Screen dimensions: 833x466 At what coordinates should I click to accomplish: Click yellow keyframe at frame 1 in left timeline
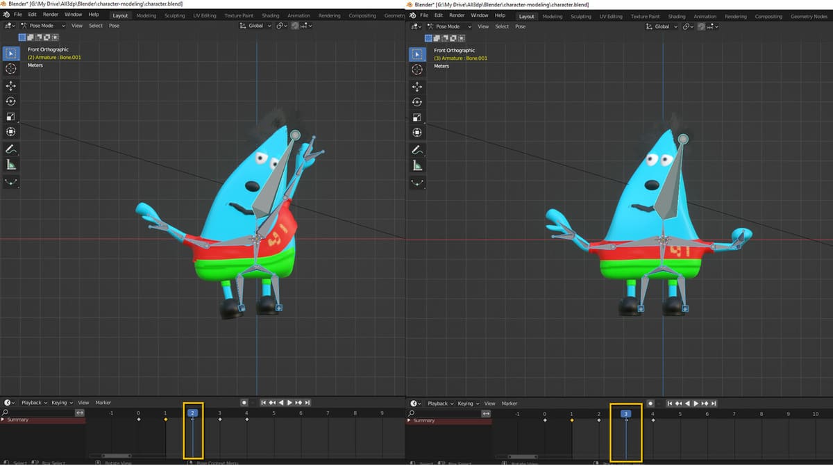pos(165,419)
